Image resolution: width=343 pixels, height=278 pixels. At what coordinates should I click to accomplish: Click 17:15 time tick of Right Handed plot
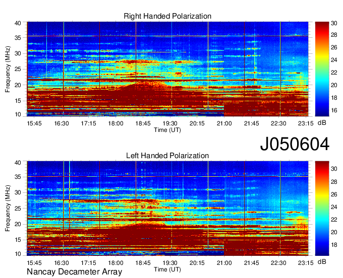point(89,123)
